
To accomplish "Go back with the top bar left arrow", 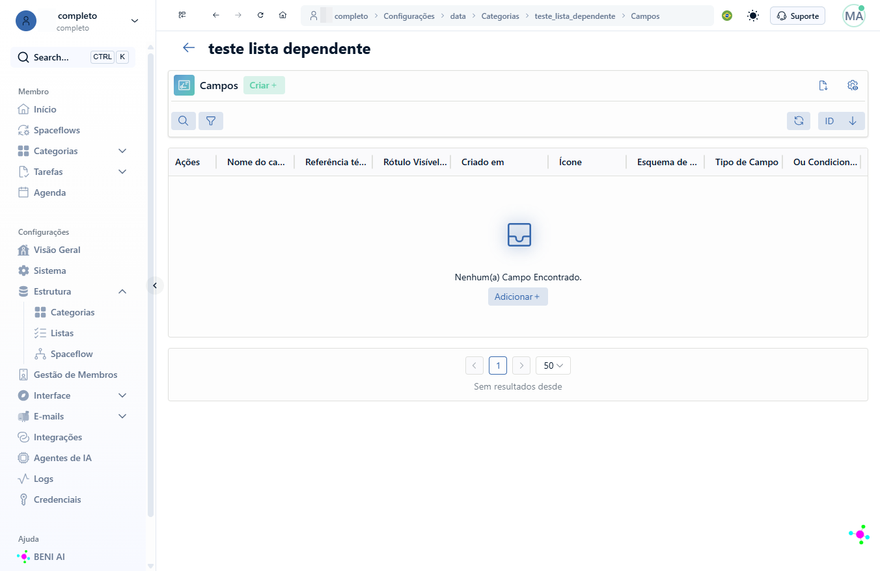I will 216,15.
